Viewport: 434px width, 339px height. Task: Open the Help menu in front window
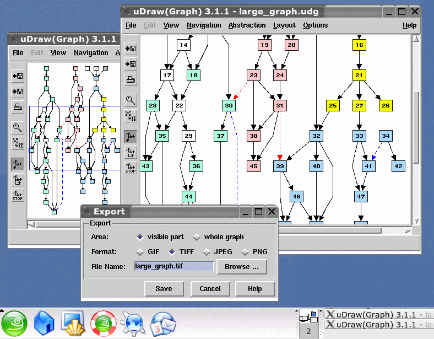pos(409,25)
